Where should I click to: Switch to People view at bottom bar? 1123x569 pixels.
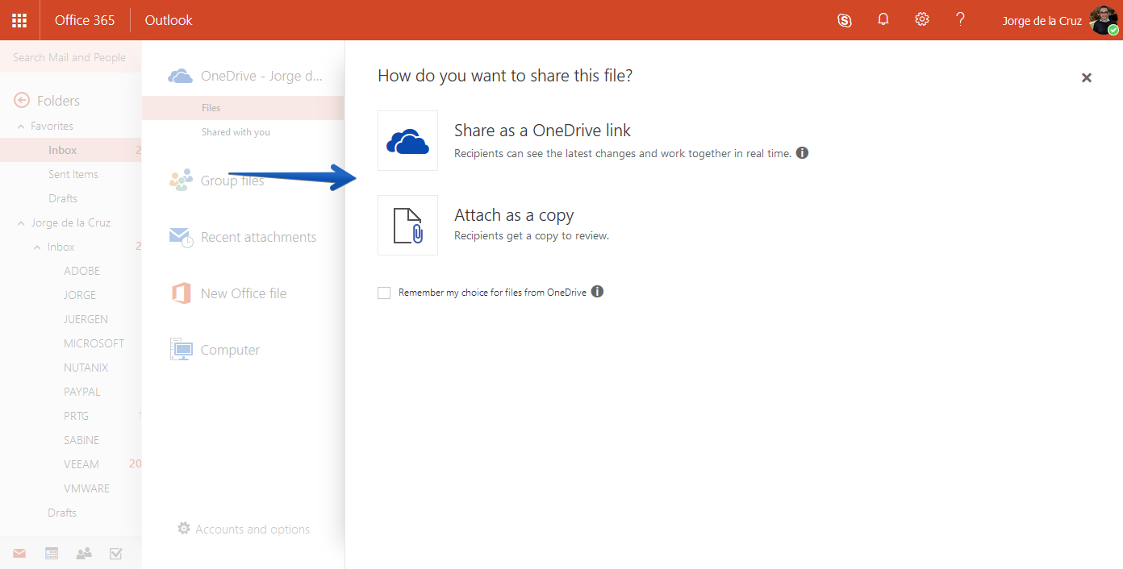[x=84, y=553]
